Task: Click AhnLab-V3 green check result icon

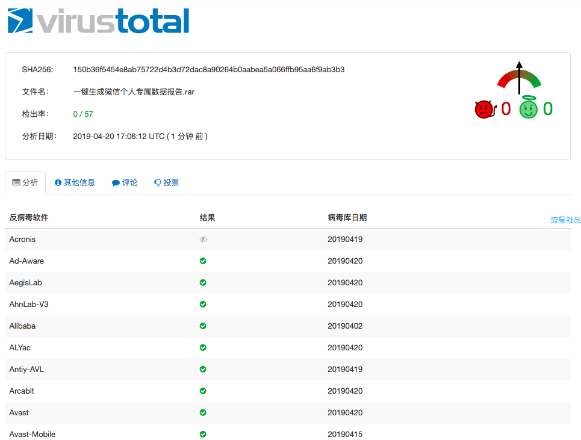Action: coord(203,304)
